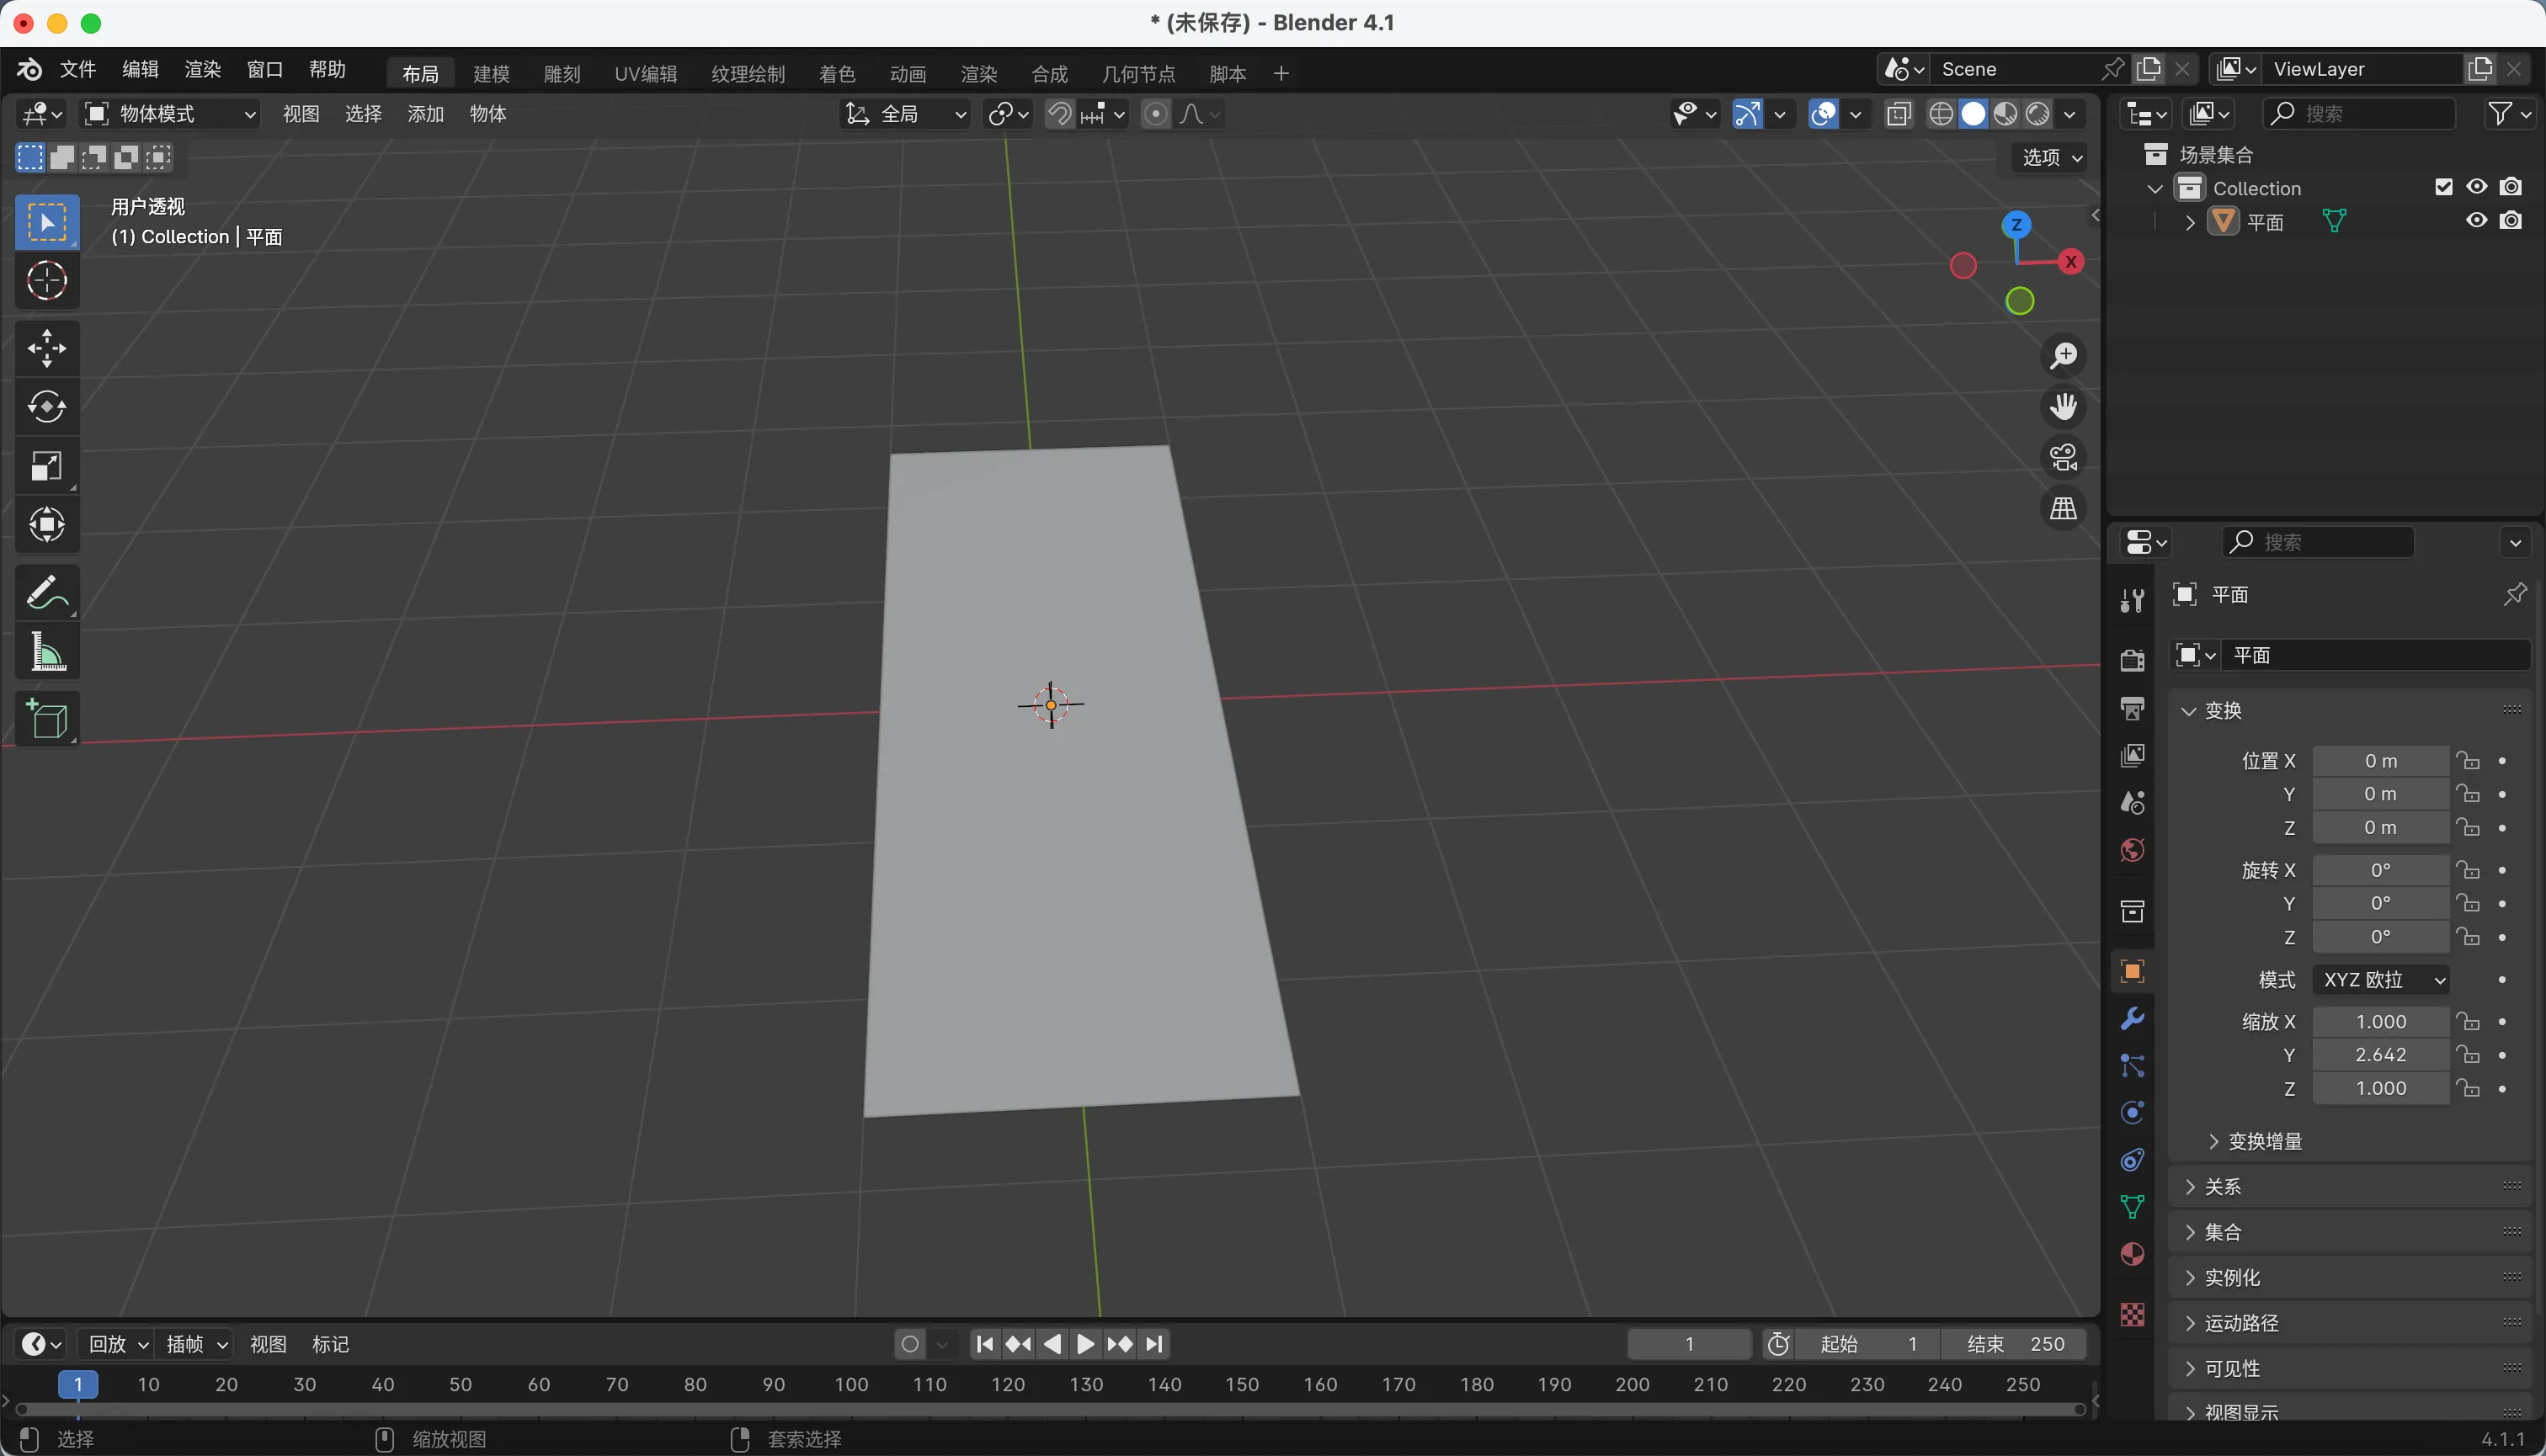This screenshot has width=2546, height=1456.
Task: Click the 选项 button in viewport
Action: (2050, 157)
